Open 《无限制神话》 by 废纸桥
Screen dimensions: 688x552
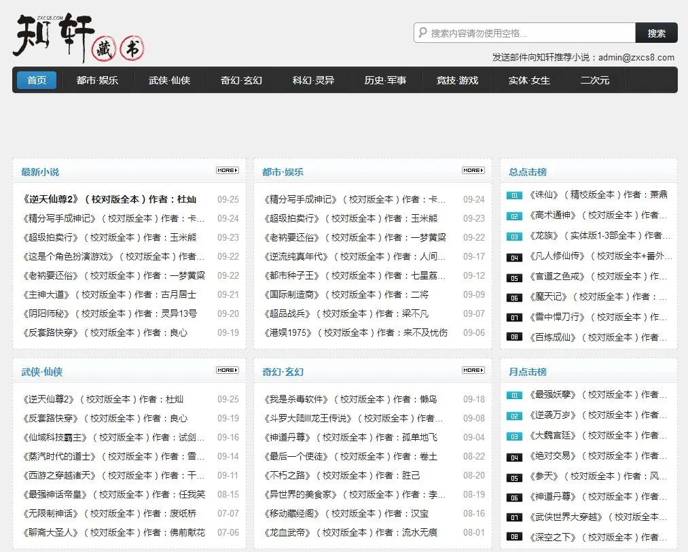click(109, 514)
